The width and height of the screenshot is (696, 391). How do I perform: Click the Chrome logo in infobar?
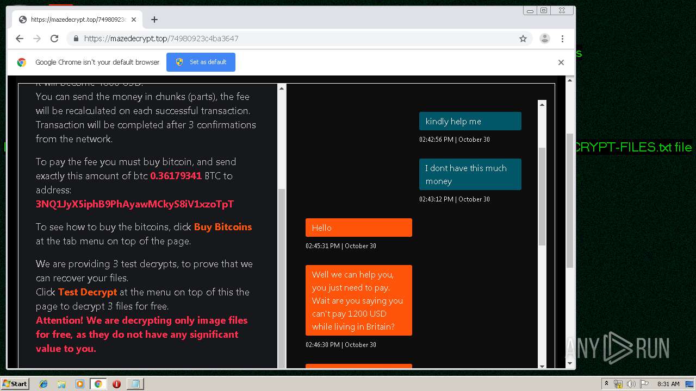click(22, 62)
